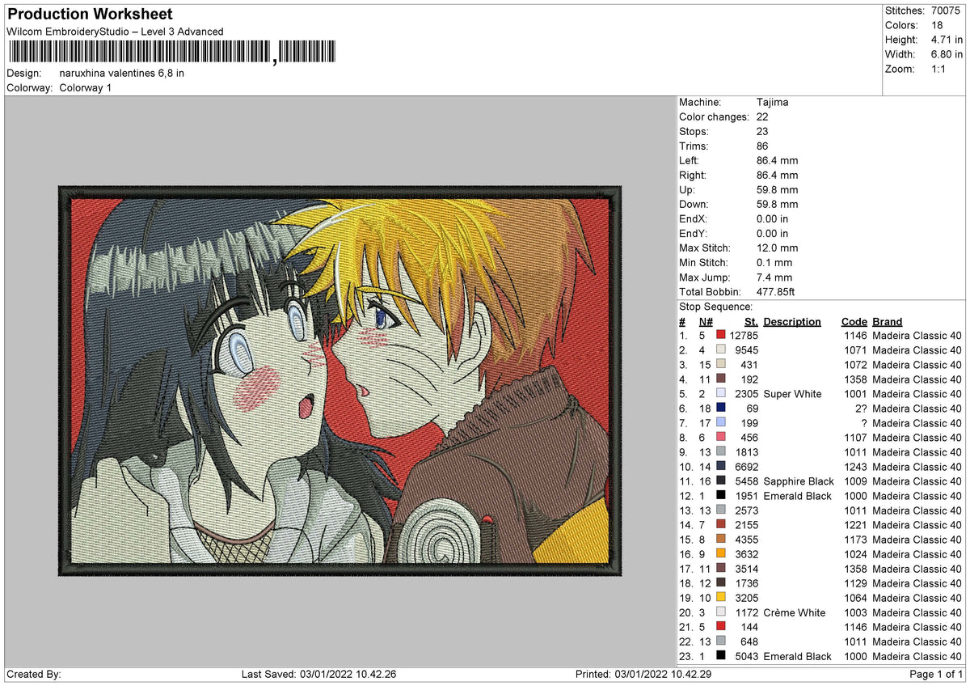The height and width of the screenshot is (686, 970).
Task: Click the orange swatch for stop 16
Action: [720, 553]
